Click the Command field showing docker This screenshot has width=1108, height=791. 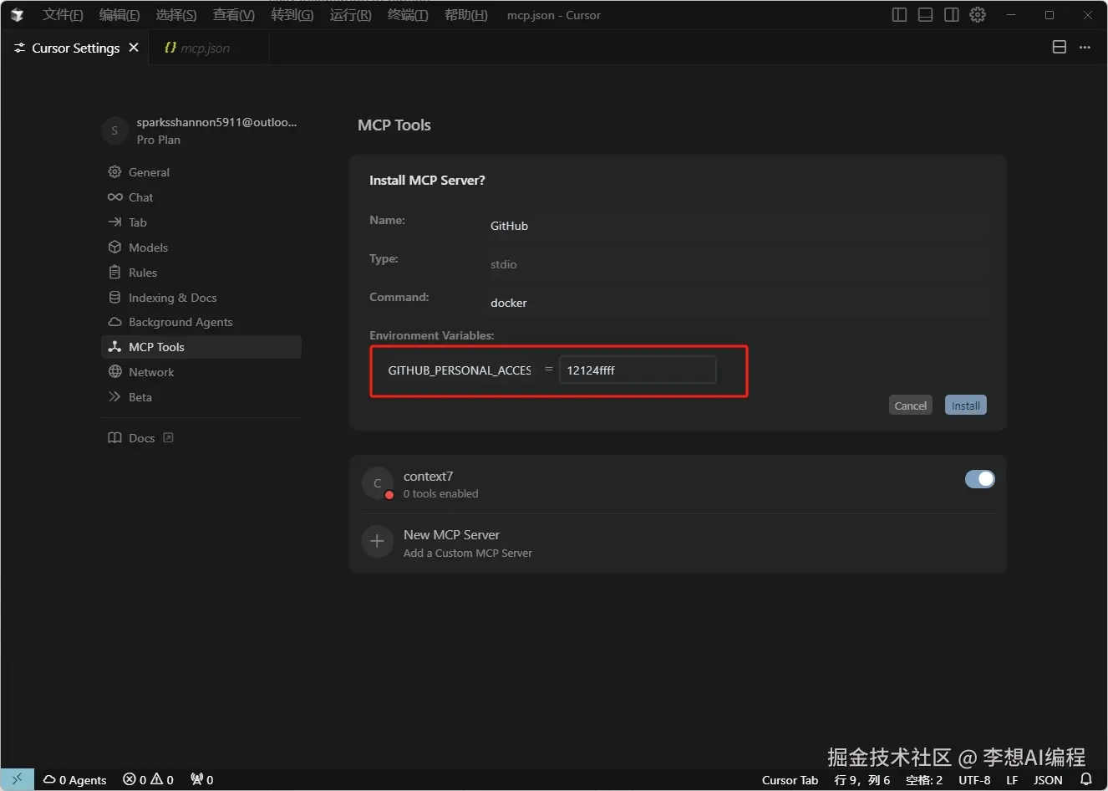tap(735, 303)
